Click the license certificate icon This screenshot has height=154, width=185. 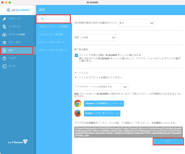(5, 27)
